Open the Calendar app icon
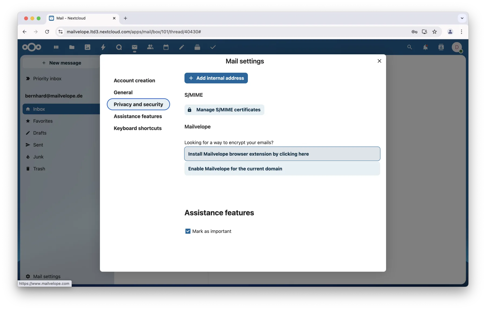Viewport: 486px width, 310px height. coord(166,47)
